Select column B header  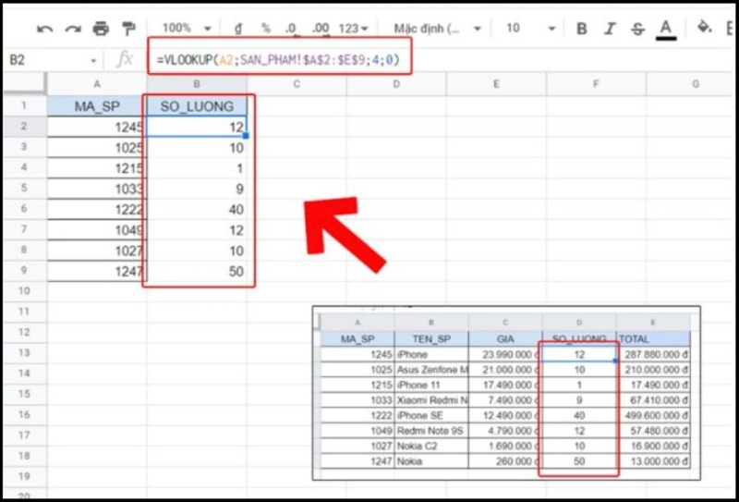click(197, 84)
